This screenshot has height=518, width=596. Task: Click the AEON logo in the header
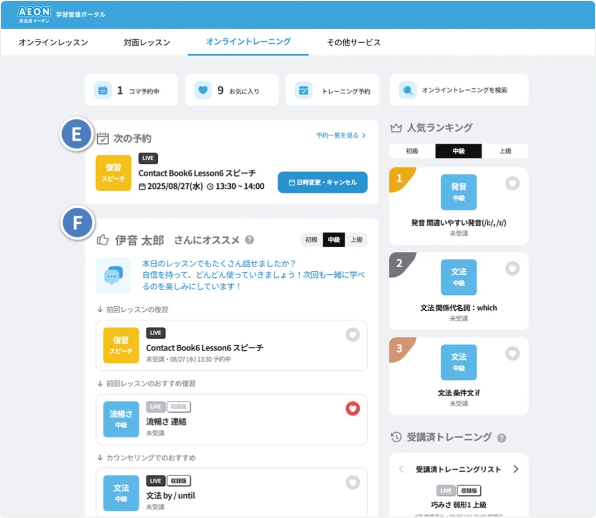[34, 14]
